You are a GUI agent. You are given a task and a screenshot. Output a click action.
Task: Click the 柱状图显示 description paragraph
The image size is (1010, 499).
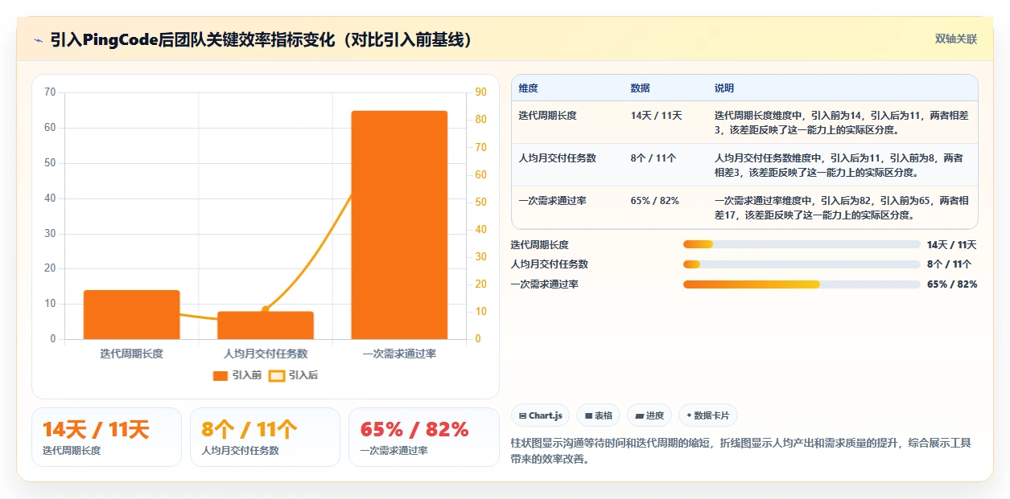pos(741,451)
